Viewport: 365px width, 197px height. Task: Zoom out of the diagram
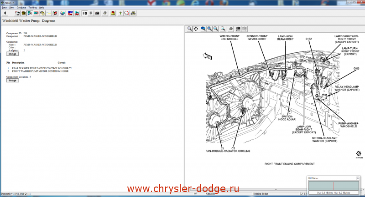(x=223, y=29)
